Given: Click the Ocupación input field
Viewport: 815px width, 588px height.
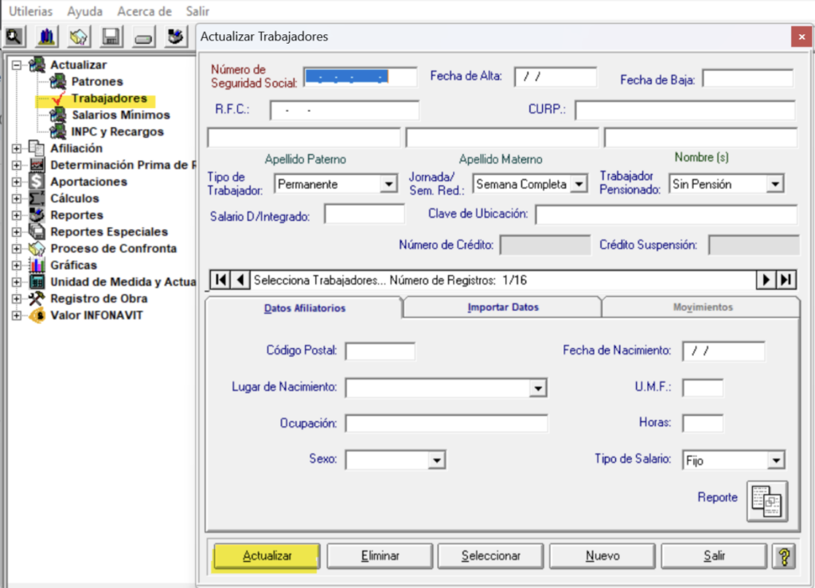Looking at the screenshot, I should pyautogui.click(x=446, y=424).
